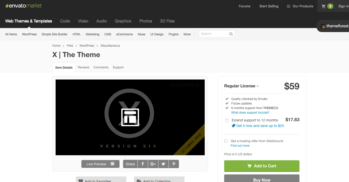The image size is (349, 182).
Task: Click the Miscellaneous breadcrumb
Action: 110,46
